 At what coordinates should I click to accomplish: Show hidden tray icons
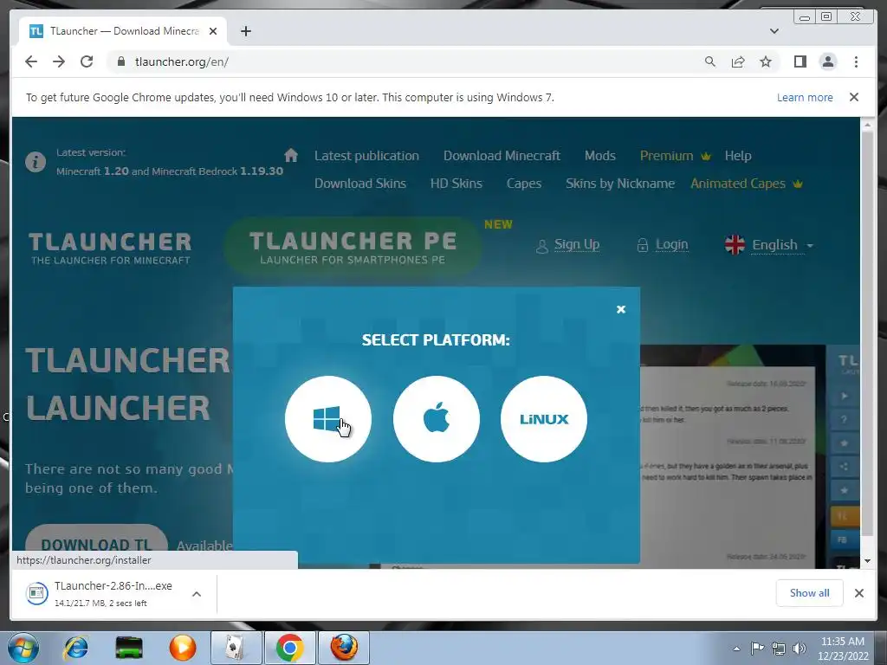click(736, 649)
